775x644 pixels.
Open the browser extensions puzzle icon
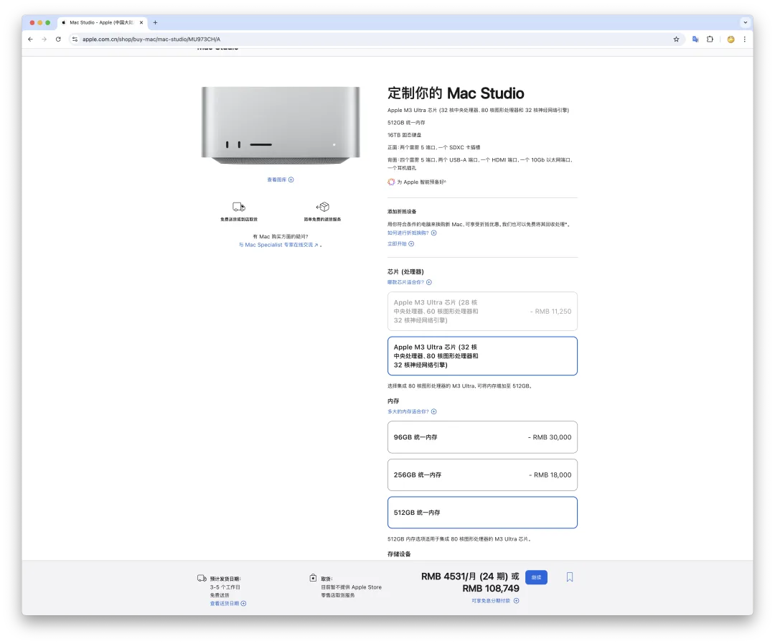[710, 39]
